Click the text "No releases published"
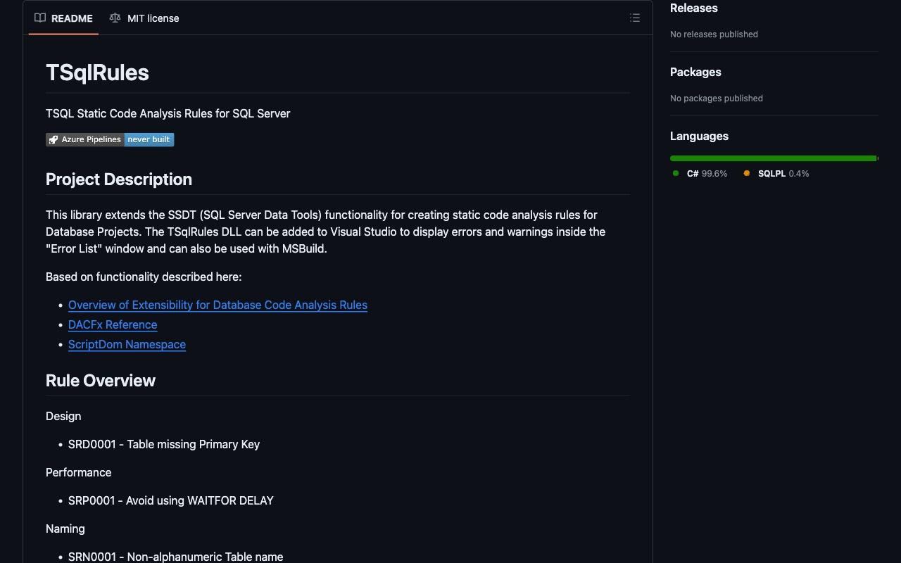Image resolution: width=901 pixels, height=563 pixels. 714,34
